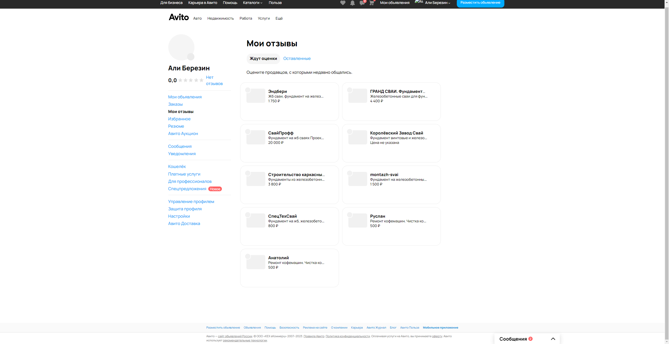Switch to the Оставленные tab

click(x=297, y=59)
